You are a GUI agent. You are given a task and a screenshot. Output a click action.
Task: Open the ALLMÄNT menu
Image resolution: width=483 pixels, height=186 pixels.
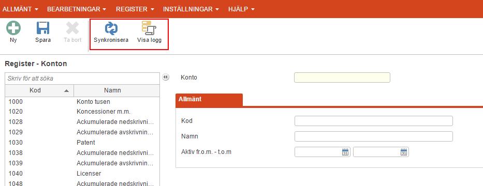tap(20, 9)
